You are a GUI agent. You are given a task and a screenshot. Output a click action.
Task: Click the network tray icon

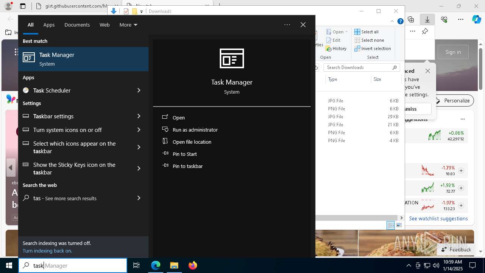pos(427,265)
